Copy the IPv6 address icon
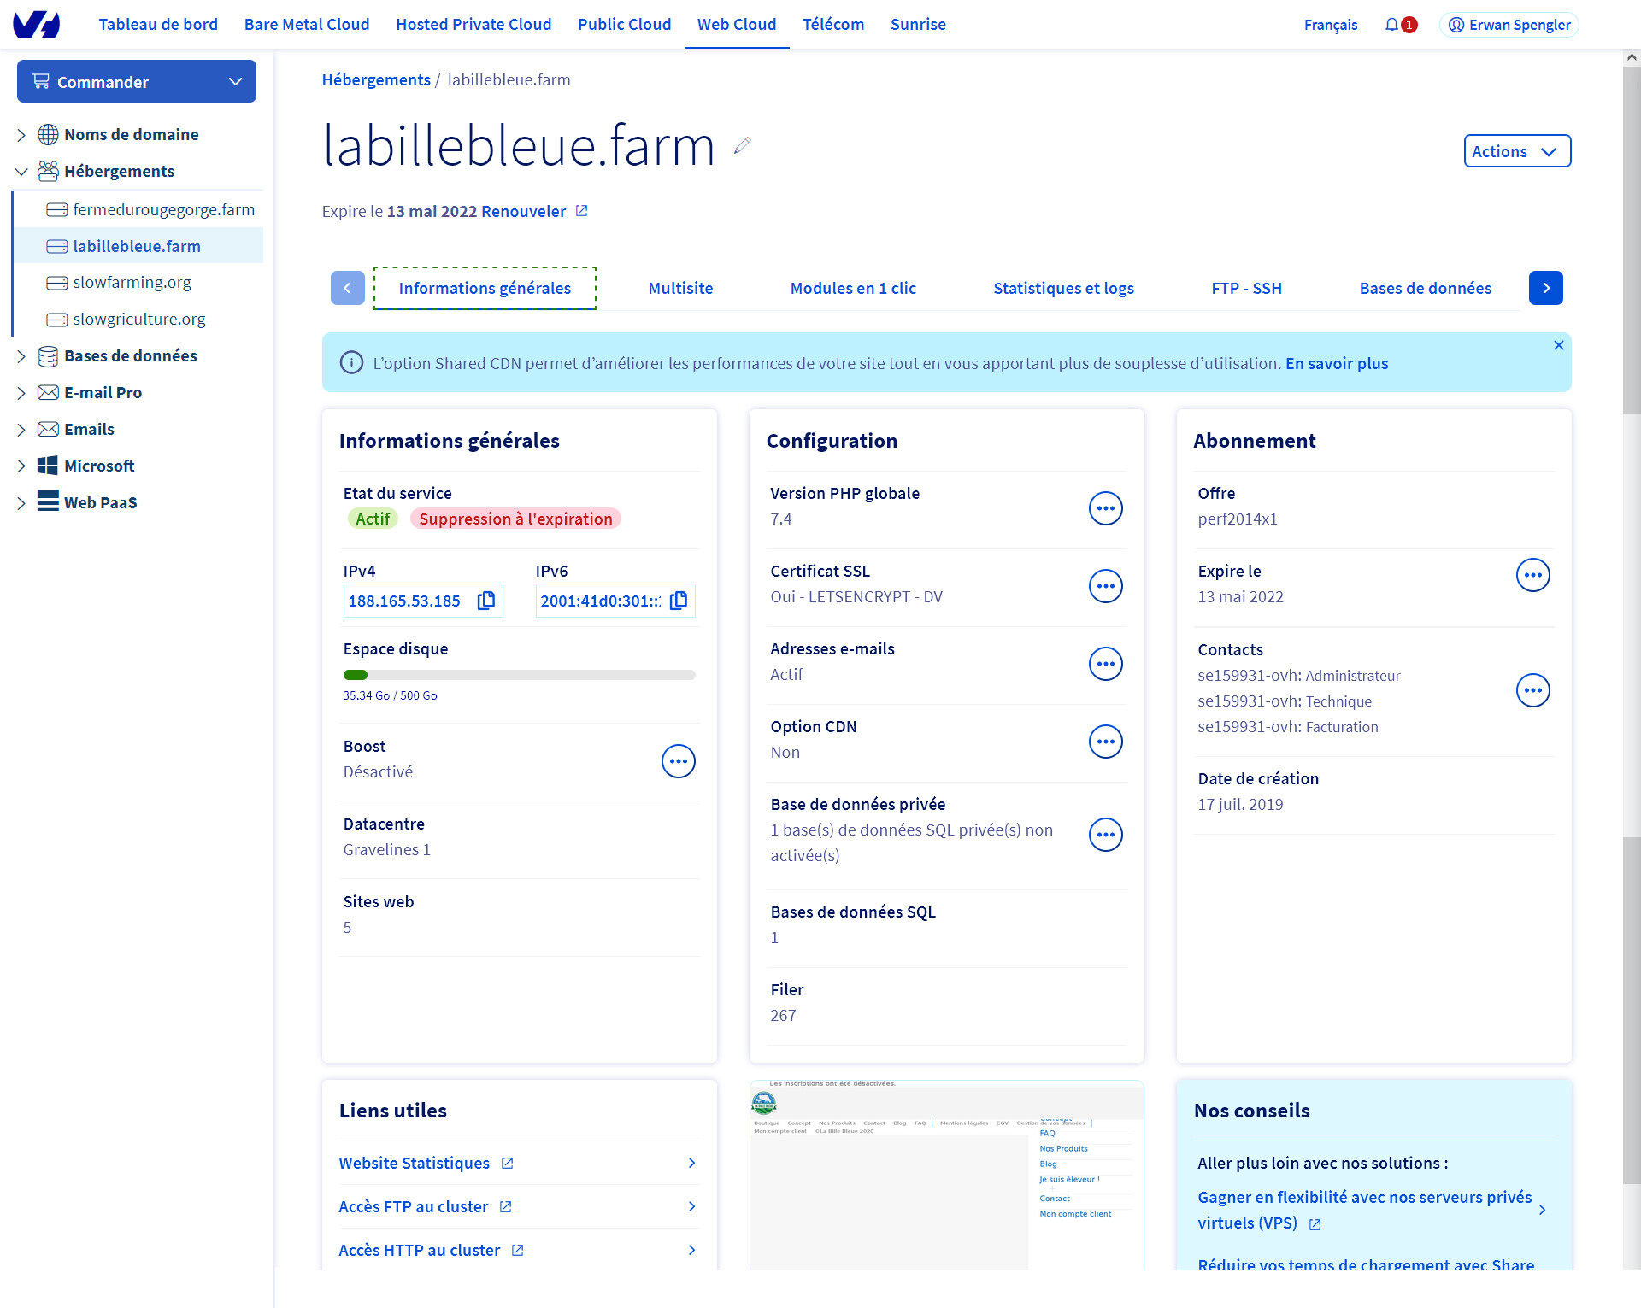The image size is (1641, 1308). tap(679, 601)
